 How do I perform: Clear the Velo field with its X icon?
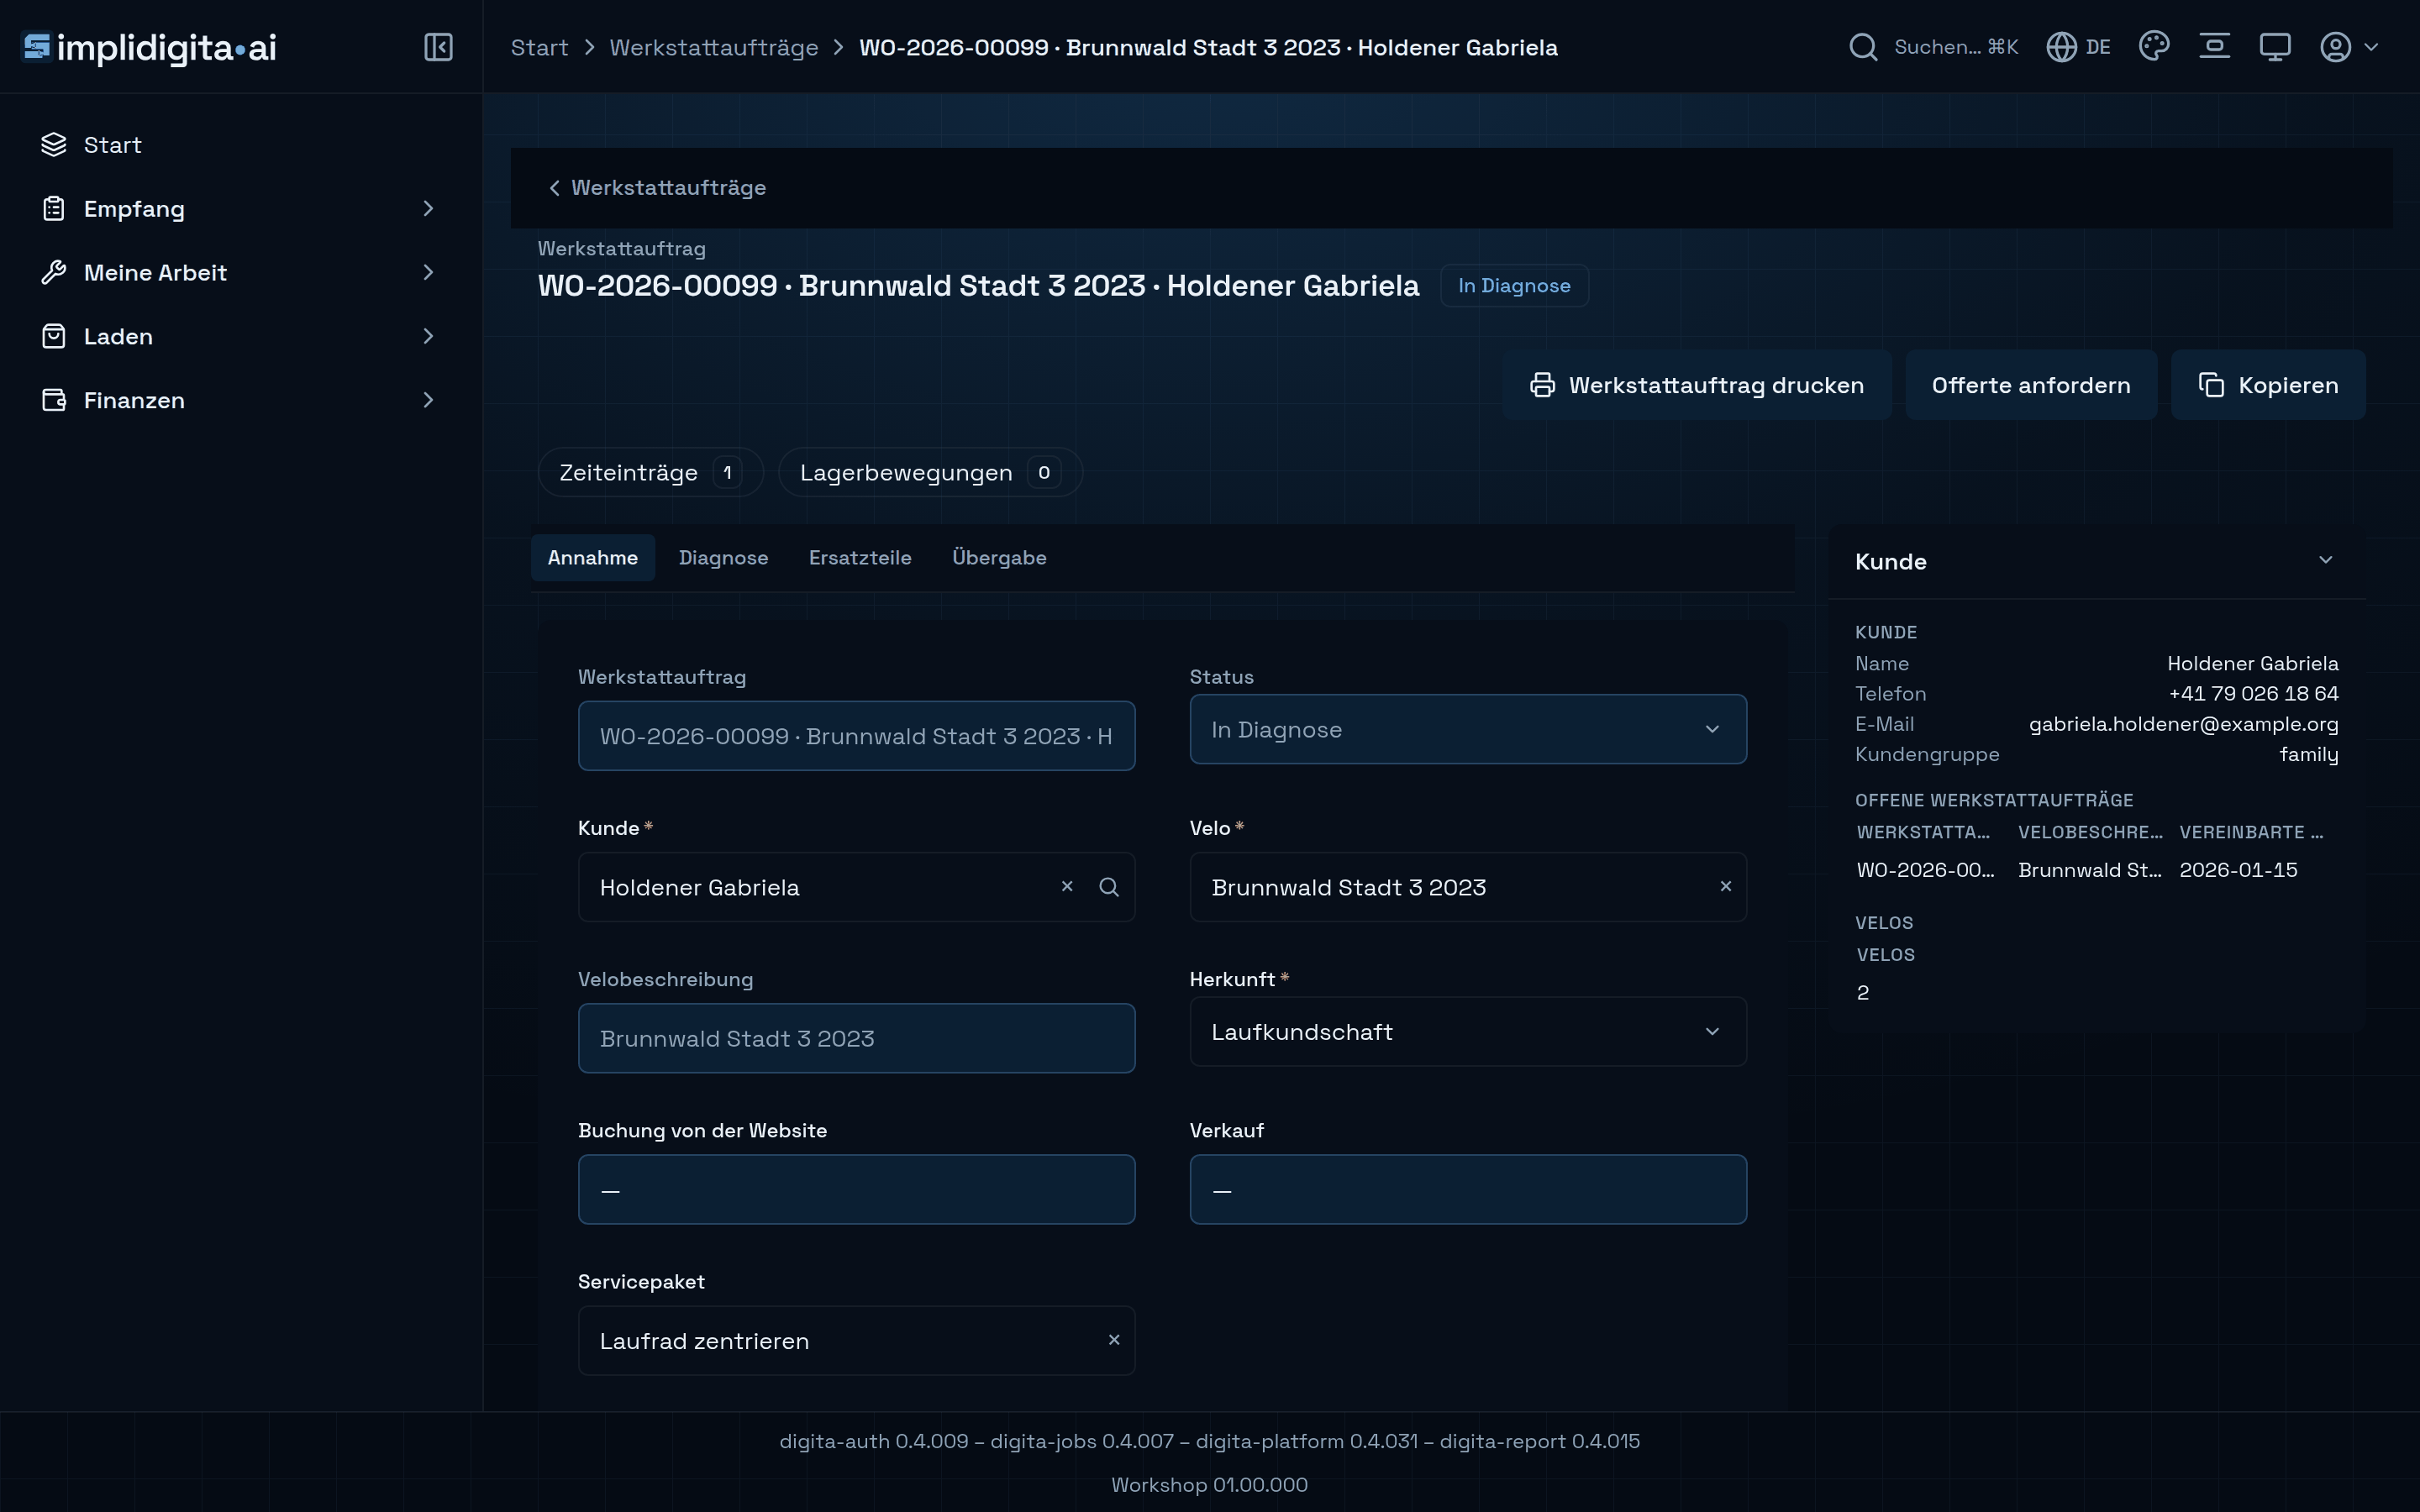click(1725, 886)
